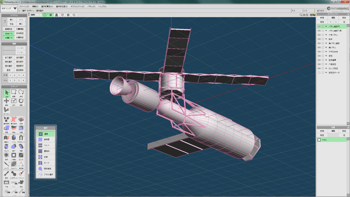Image resolution: width=350 pixels, height=197 pixels.
Task: Click the magnifier zoom icon above viewport
Action: click(x=301, y=15)
